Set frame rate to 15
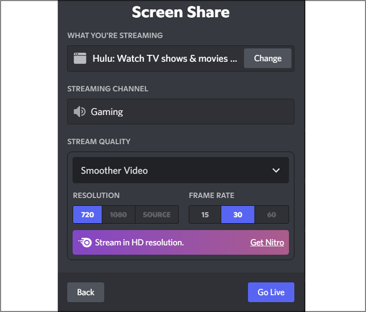Screen dimensions: 366x312 (205, 214)
